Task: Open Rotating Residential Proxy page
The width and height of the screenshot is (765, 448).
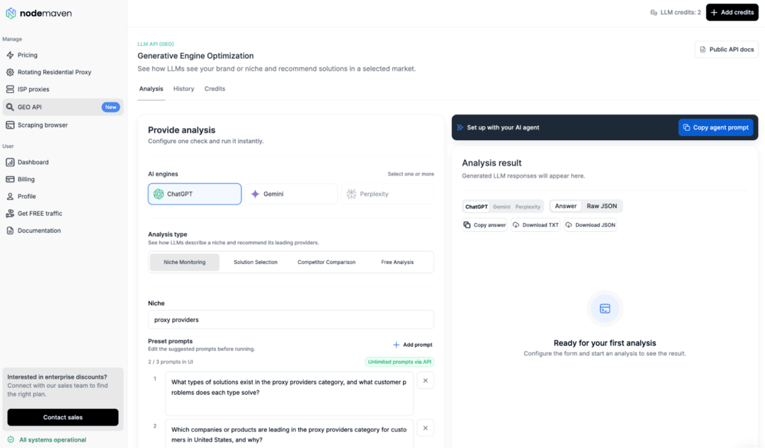Action: point(63,72)
